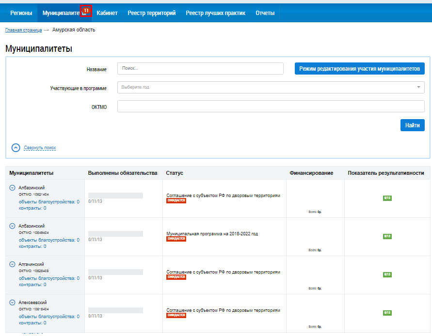Go to the Отчеты tab
Image resolution: width=432 pixels, height=336 pixels.
[x=265, y=13]
